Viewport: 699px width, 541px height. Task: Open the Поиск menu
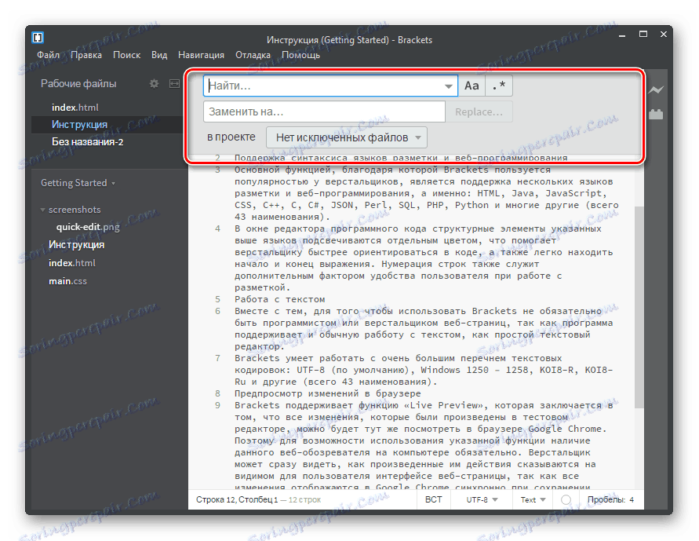[x=126, y=55]
